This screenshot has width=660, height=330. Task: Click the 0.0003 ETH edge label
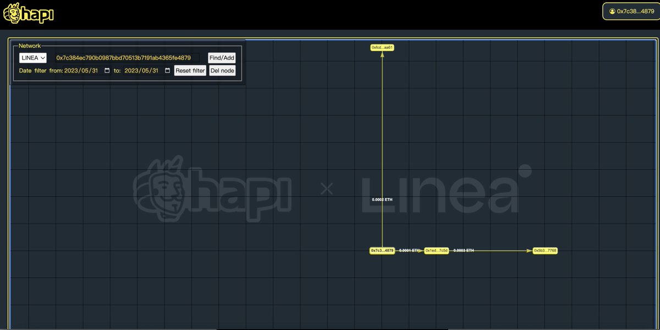point(464,250)
